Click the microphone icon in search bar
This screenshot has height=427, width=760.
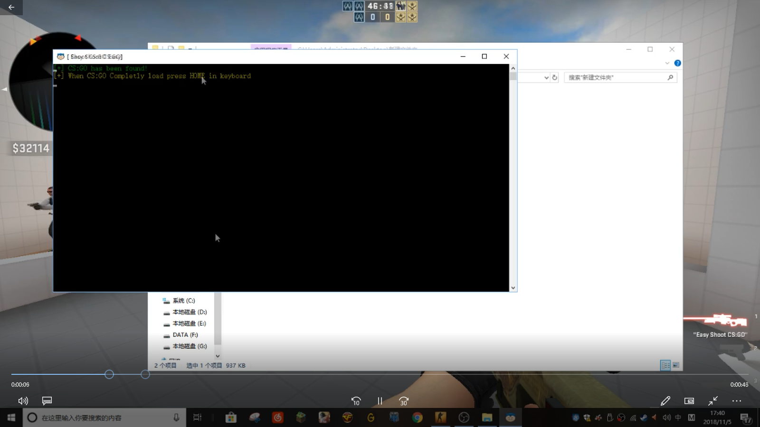[x=176, y=418]
